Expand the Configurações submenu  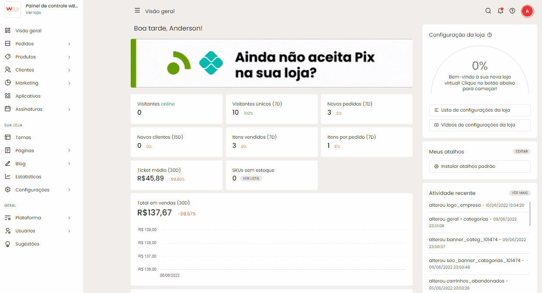(x=69, y=190)
